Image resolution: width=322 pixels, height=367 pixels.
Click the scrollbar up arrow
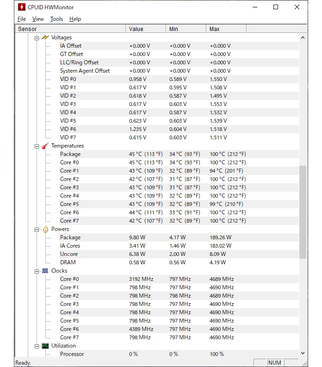(303, 37)
